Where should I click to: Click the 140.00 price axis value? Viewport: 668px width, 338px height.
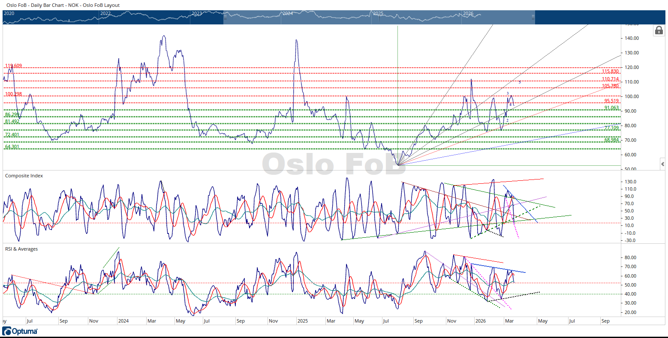(632, 38)
